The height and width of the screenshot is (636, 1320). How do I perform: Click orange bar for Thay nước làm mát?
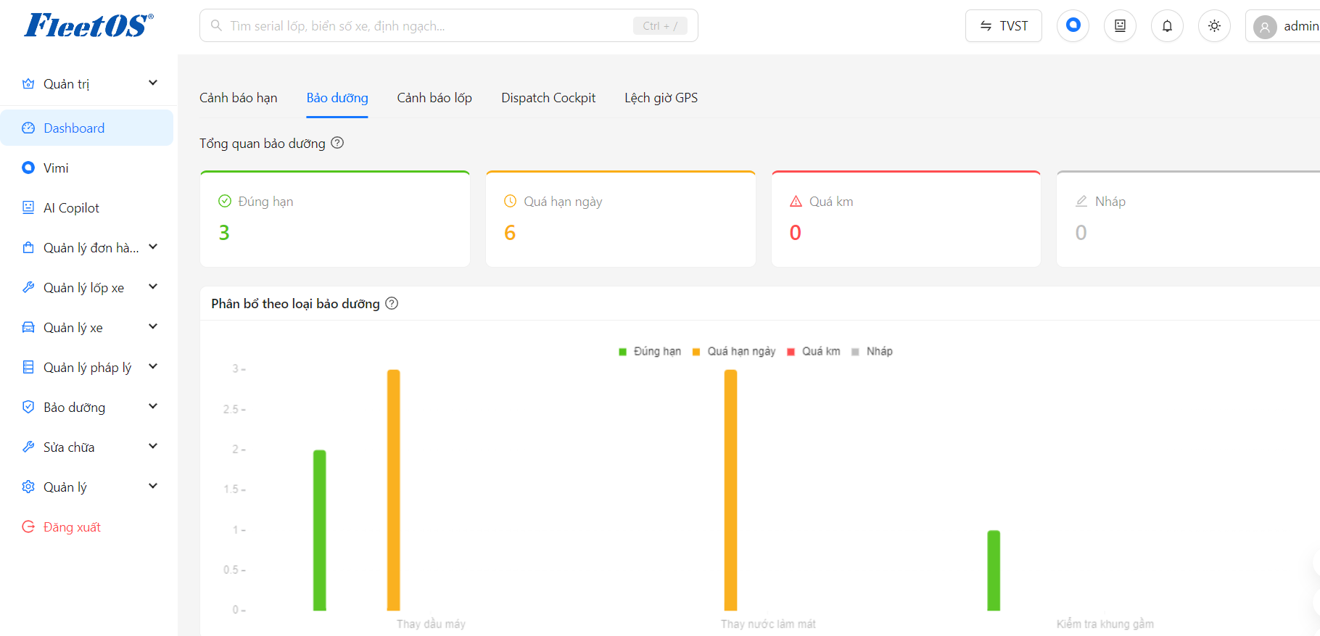coord(730,490)
